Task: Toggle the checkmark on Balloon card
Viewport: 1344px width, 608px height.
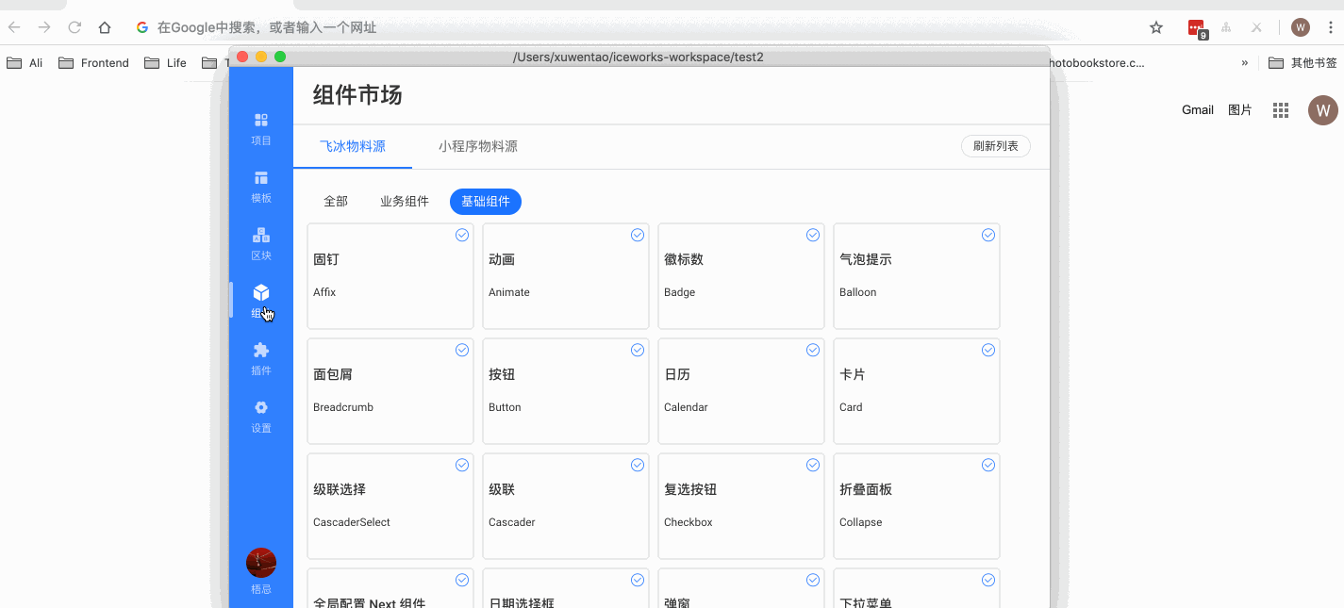Action: 988,235
